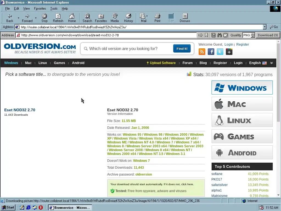Screen dimensions: 281x211
Task: Click the Download (3) button
Action: click(x=268, y=35)
